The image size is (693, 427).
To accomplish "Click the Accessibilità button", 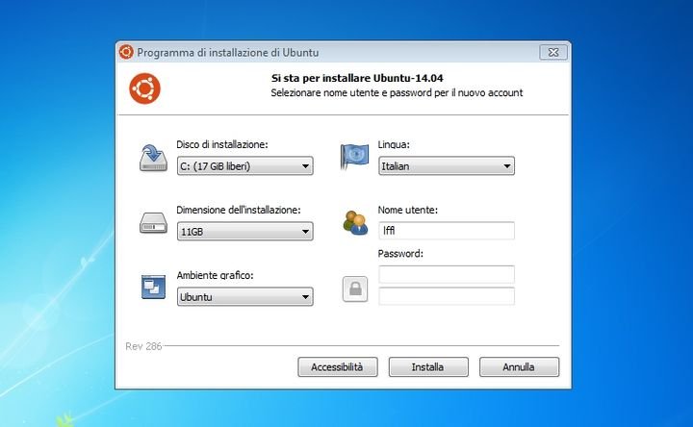I will [338, 367].
